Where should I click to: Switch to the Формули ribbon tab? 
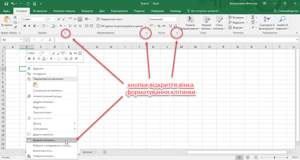87,11
